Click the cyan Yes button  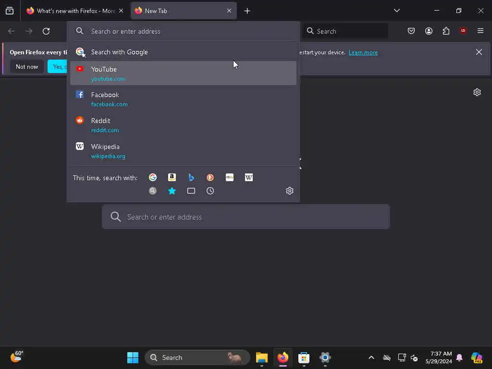[58, 66]
